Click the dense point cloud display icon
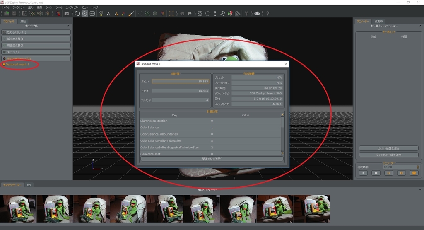 147,14
